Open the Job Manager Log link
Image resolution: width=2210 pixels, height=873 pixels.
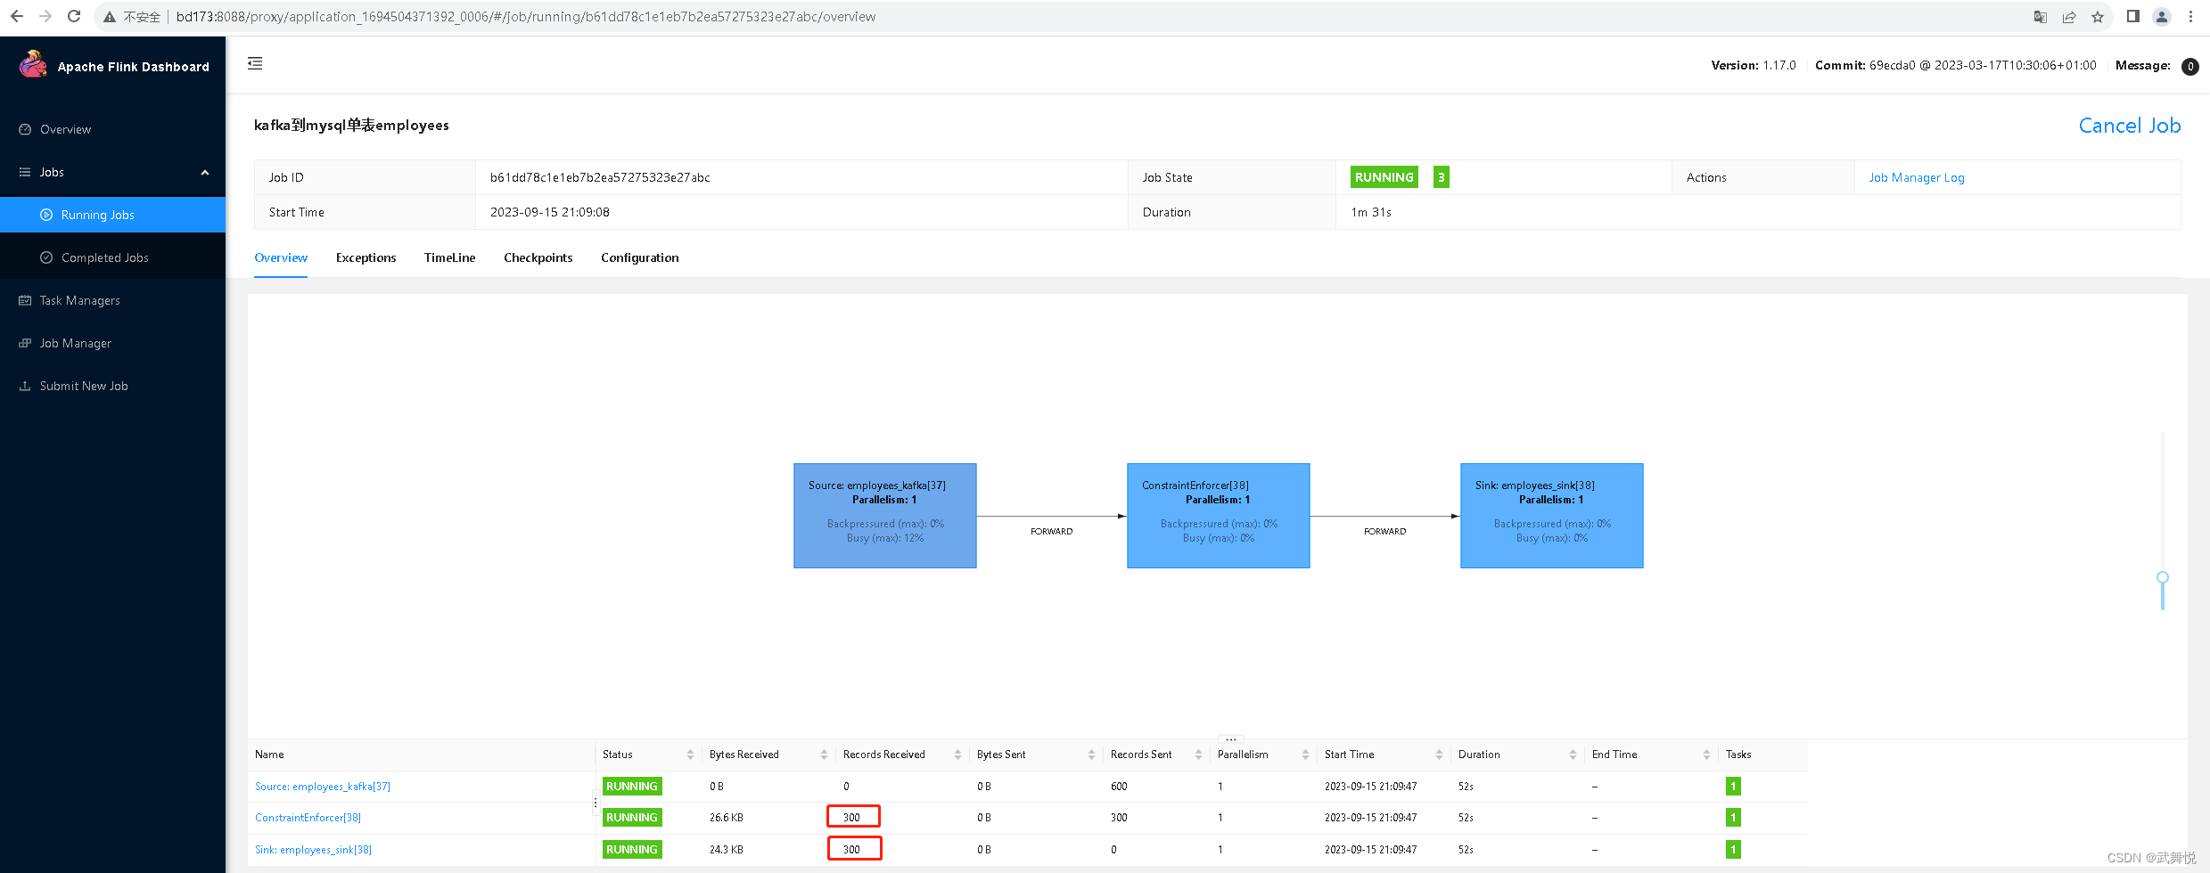tap(1916, 177)
